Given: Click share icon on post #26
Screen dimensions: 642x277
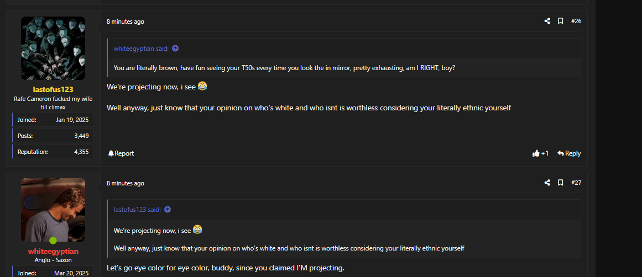Looking at the screenshot, I should (547, 21).
